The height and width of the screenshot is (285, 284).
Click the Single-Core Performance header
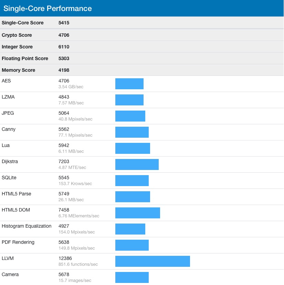click(x=48, y=8)
